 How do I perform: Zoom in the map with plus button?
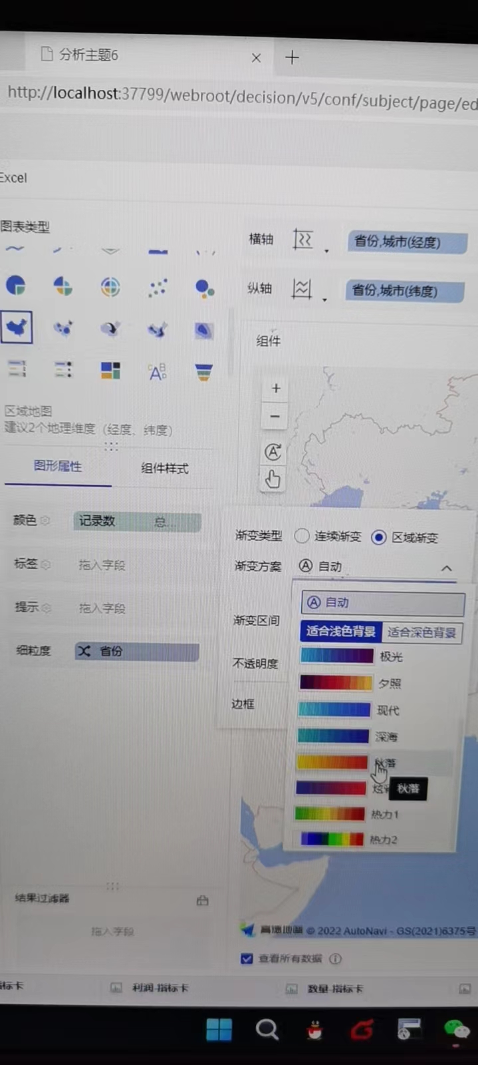click(276, 388)
